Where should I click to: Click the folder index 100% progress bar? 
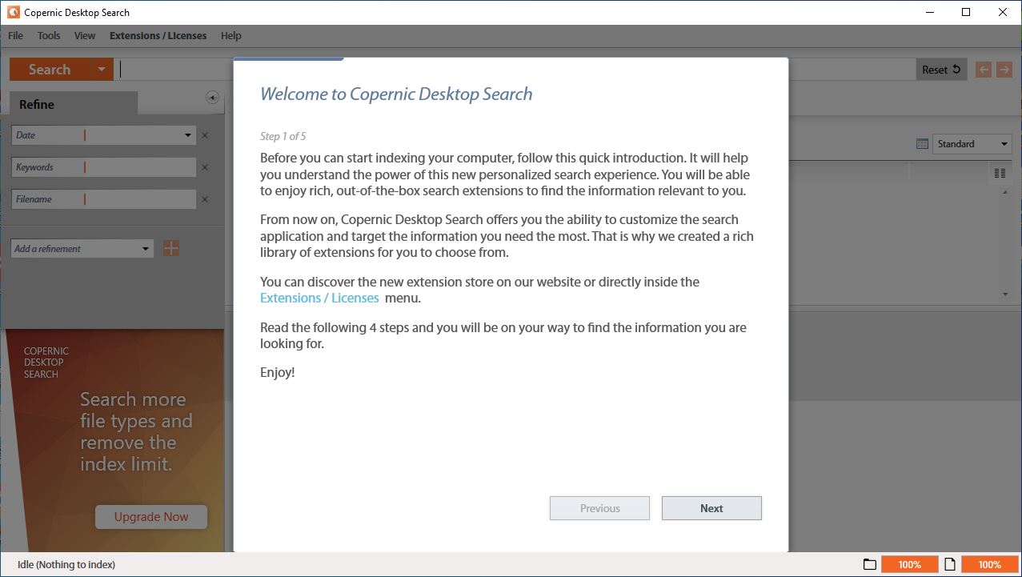pyautogui.click(x=909, y=564)
